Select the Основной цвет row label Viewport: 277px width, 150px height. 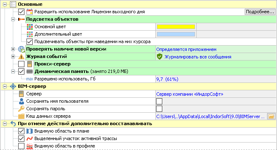(50, 27)
